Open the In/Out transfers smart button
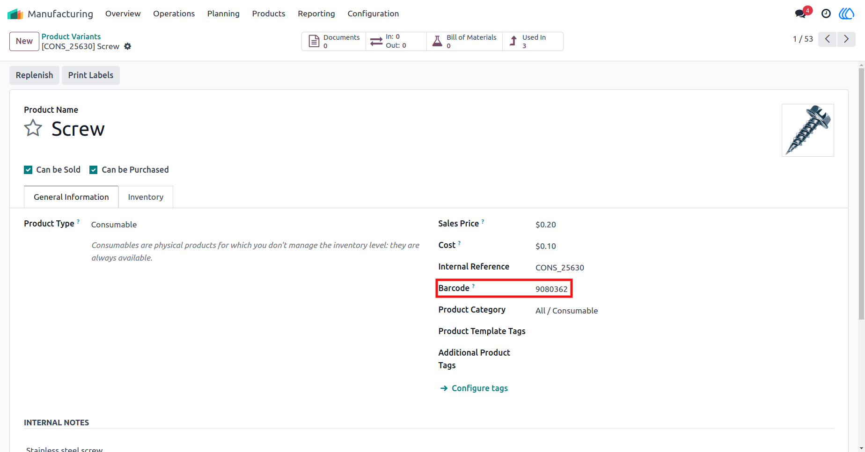 pyautogui.click(x=396, y=41)
